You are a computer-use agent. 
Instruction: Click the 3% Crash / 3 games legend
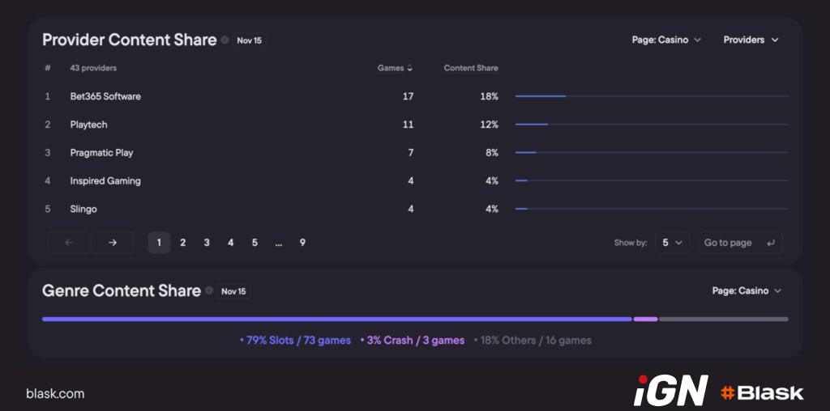pos(413,341)
